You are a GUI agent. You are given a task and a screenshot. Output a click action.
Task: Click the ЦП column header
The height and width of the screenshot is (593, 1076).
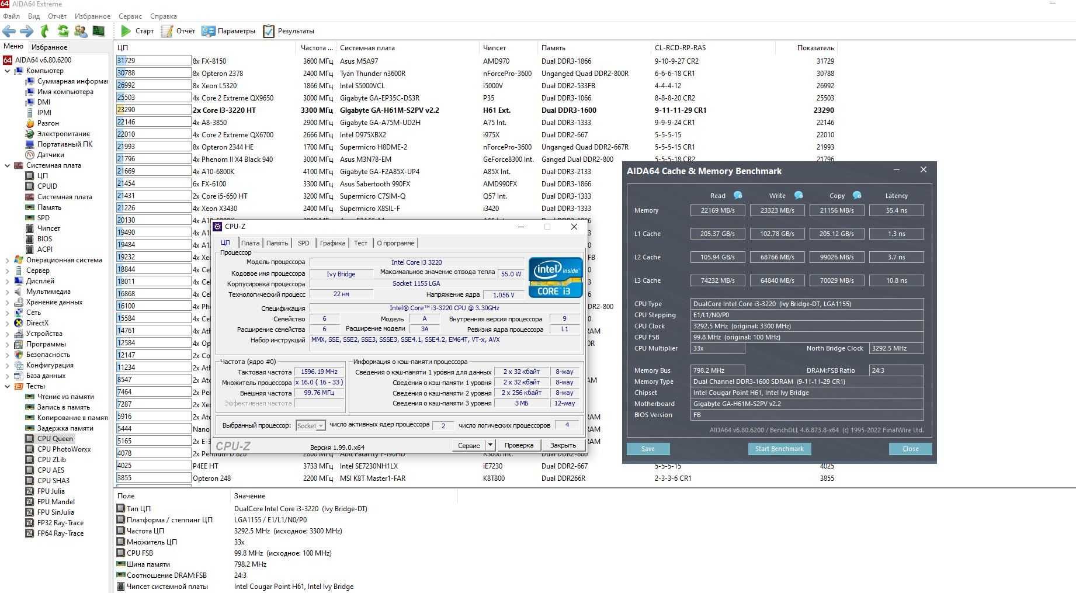pos(205,48)
